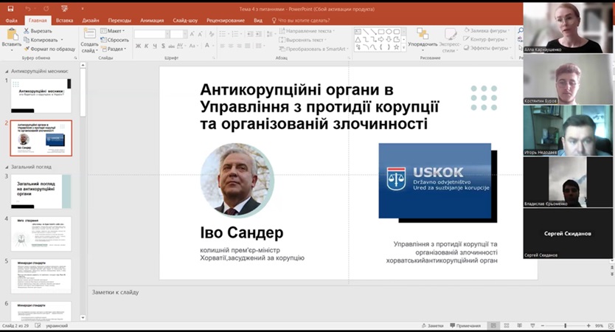Screen dimensions: 615x332
Task: Click the font color A button
Action: (207, 46)
